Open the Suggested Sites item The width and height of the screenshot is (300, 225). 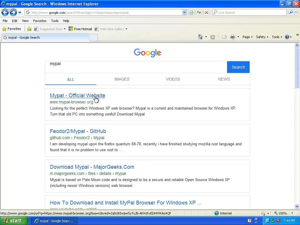tap(50, 29)
